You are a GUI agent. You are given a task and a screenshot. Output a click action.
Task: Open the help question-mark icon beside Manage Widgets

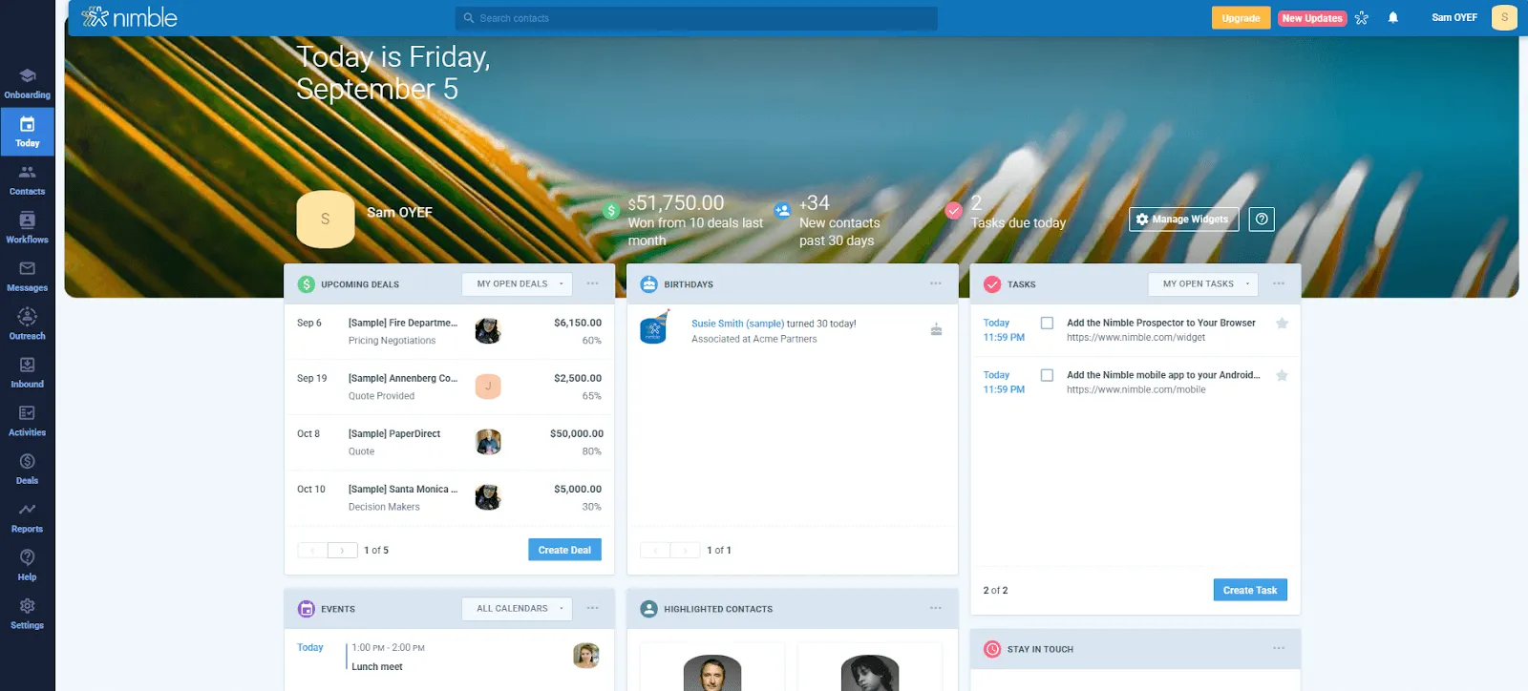point(1262,220)
